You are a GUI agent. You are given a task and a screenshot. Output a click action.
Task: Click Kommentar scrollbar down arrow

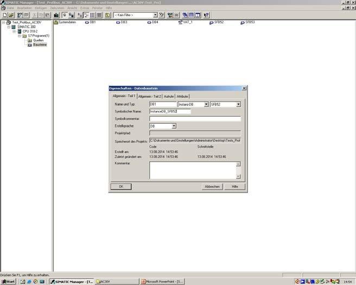(x=238, y=176)
